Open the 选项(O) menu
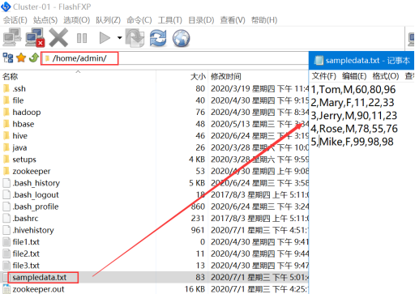This screenshot has height=294, width=415. pos(76,20)
